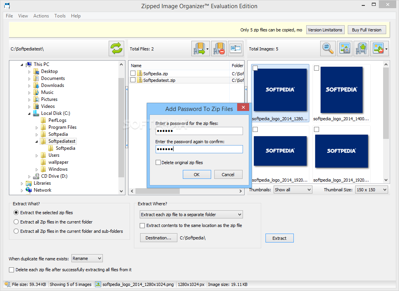Image resolution: width=399 pixels, height=291 pixels.
Task: Click the magnifier search images icon
Action: (x=328, y=48)
